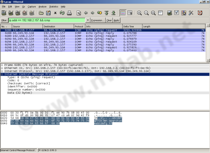Toggle auto scroll in live capture

[x=130, y=13]
